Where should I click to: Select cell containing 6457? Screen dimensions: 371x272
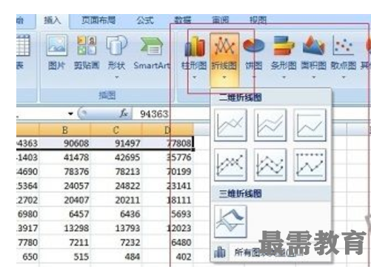(64, 214)
